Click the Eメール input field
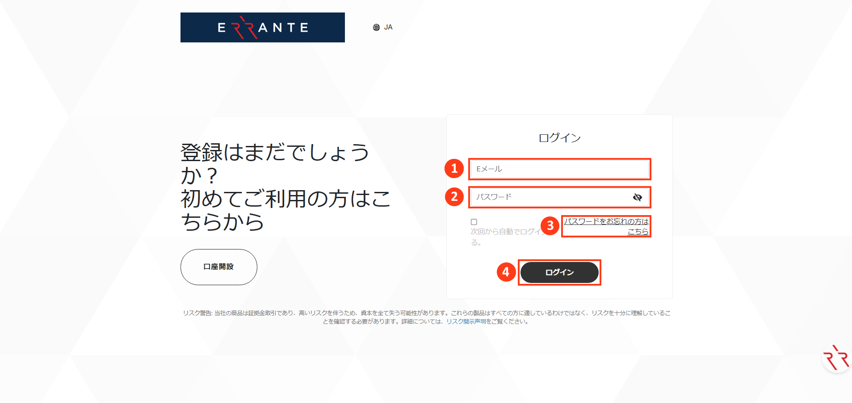The height and width of the screenshot is (403, 852). (559, 169)
